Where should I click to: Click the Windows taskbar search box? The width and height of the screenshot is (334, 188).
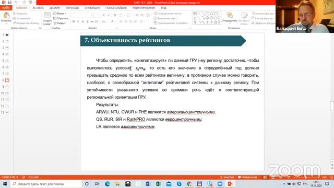[46, 184]
